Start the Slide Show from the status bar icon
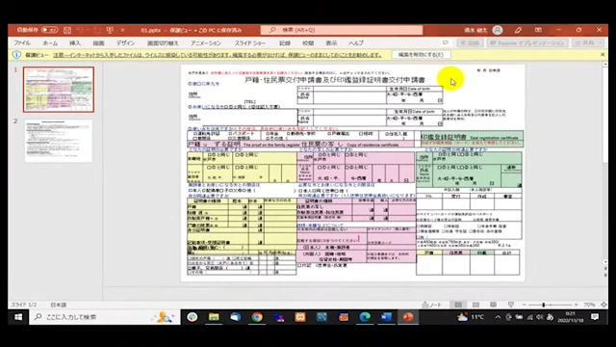 click(x=511, y=305)
